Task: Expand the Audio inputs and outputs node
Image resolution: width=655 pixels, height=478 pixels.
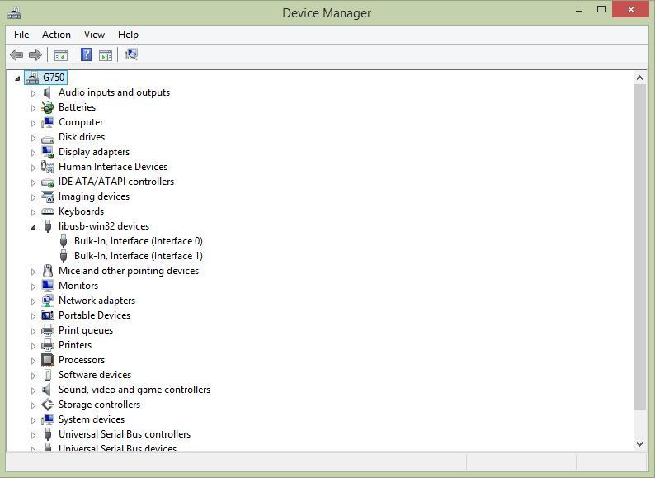Action: tap(33, 93)
